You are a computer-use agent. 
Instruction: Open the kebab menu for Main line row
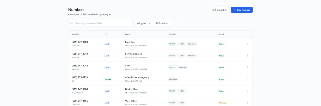(247, 44)
